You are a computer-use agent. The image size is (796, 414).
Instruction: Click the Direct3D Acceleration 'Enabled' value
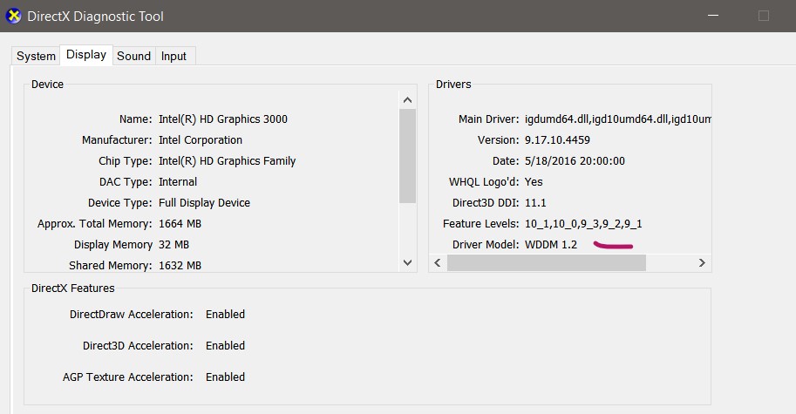coord(226,345)
